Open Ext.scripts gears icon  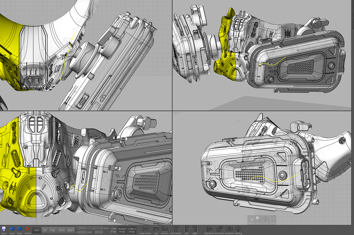point(220,230)
